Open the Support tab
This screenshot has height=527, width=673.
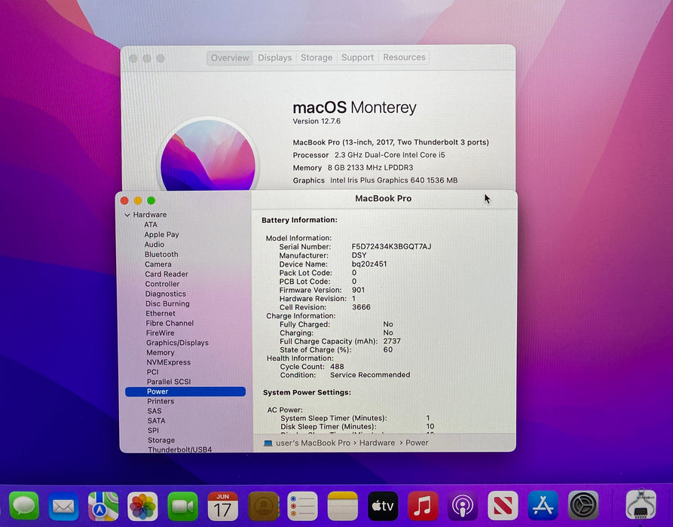pos(357,57)
